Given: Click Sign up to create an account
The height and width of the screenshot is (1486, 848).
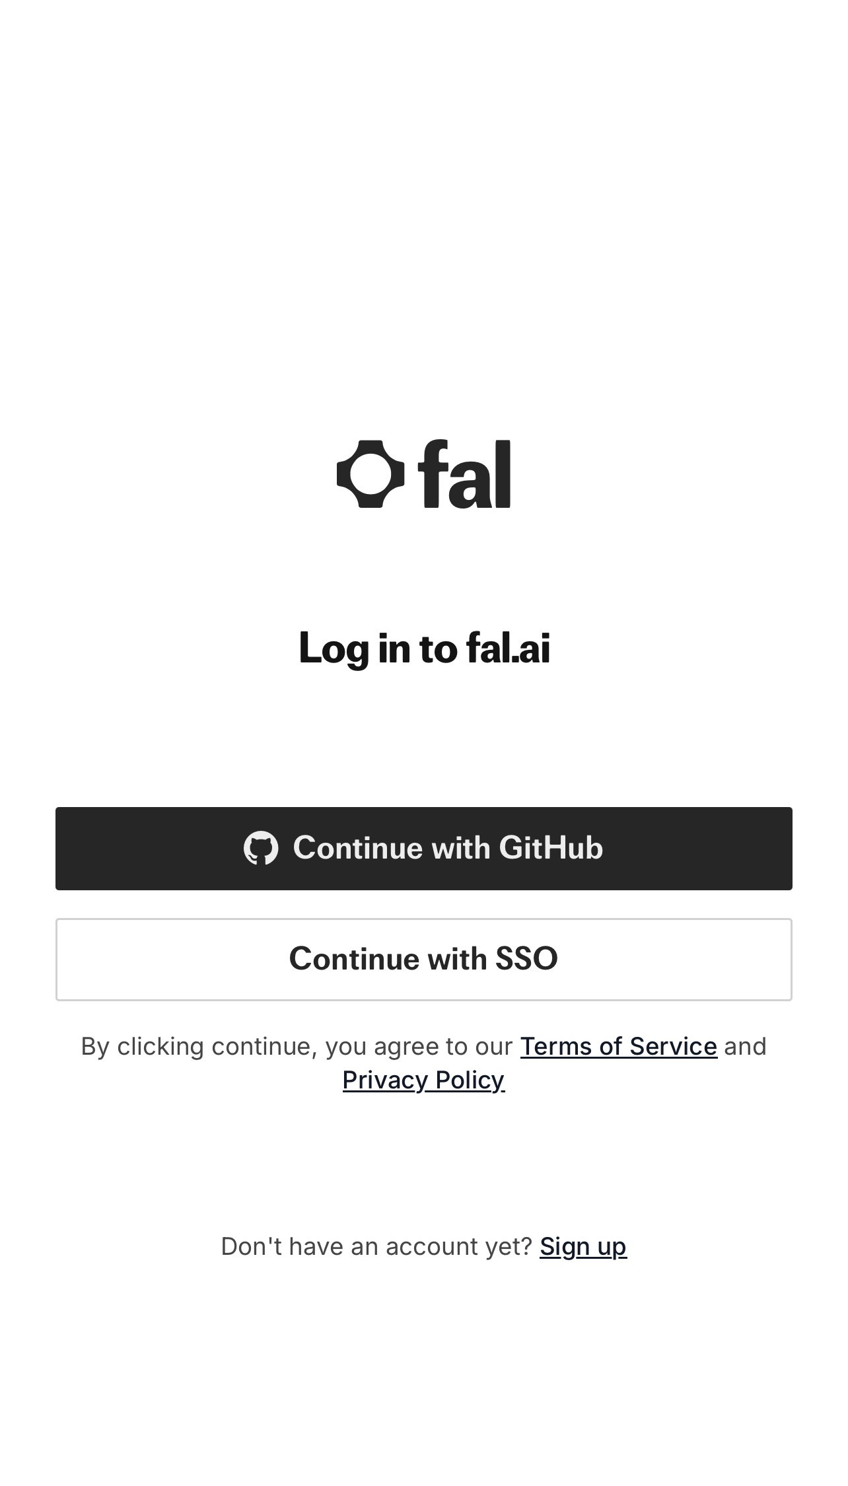Looking at the screenshot, I should tap(583, 1246).
